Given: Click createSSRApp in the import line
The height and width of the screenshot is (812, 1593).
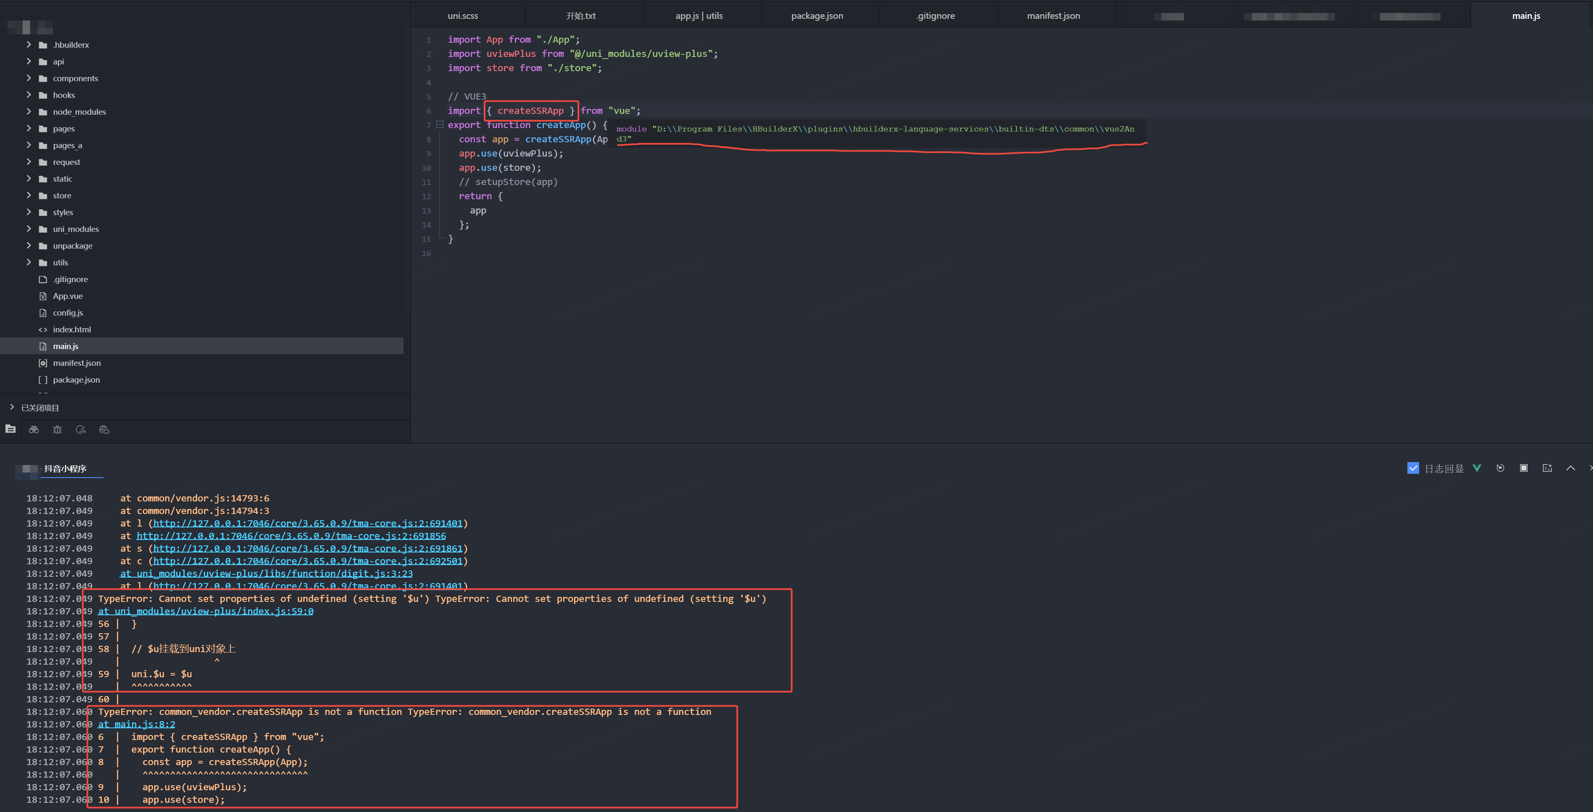Looking at the screenshot, I should (x=530, y=110).
